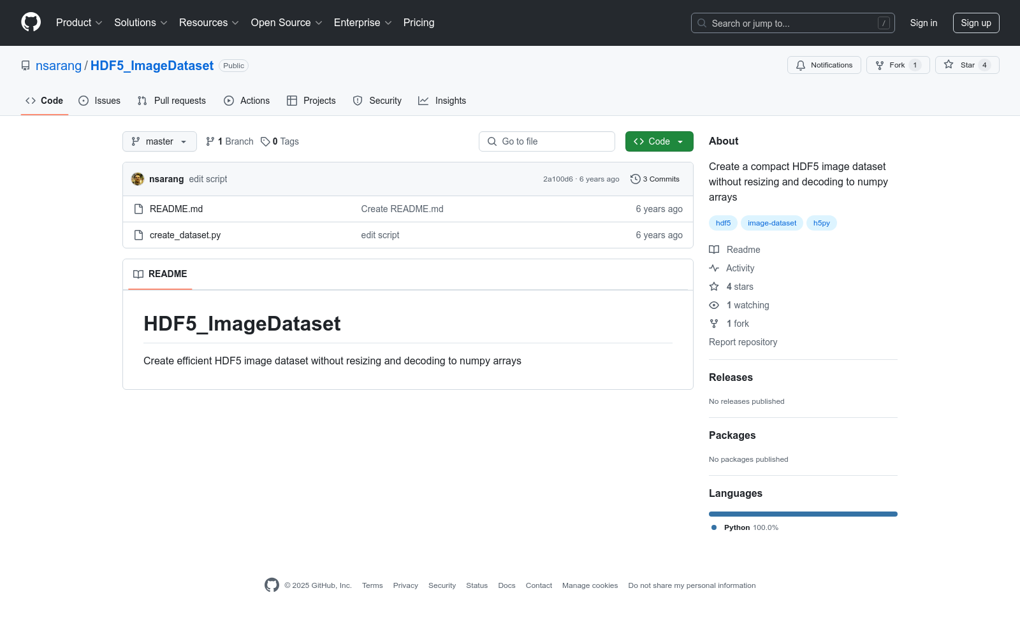Click Do not share my personal information
Screen dimensions: 1020x637
pyautogui.click(x=692, y=586)
